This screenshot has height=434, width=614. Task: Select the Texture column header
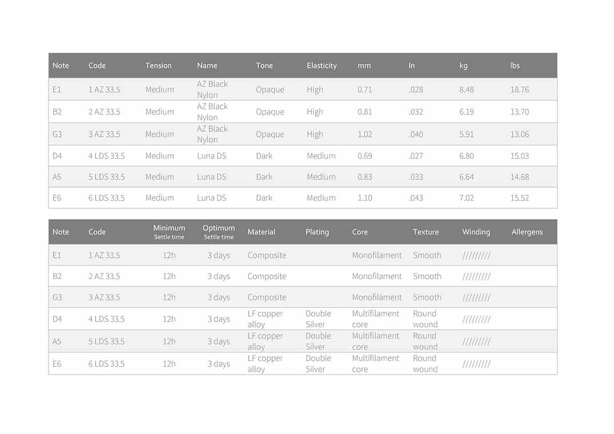point(425,232)
